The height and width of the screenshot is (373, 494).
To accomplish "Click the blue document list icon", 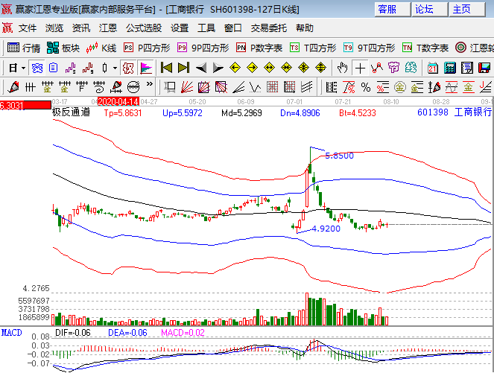I will click(x=53, y=68).
